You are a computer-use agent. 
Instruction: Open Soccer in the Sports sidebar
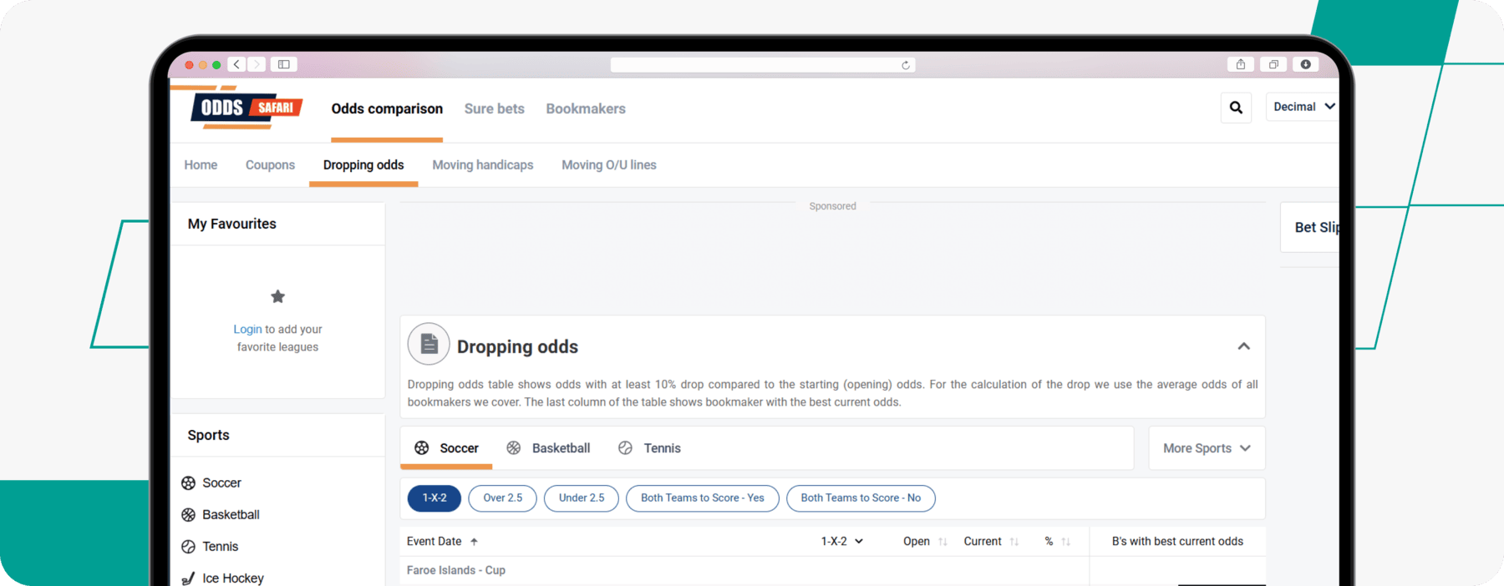(x=221, y=483)
